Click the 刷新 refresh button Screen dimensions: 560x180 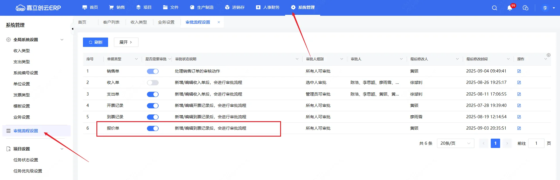(x=96, y=42)
